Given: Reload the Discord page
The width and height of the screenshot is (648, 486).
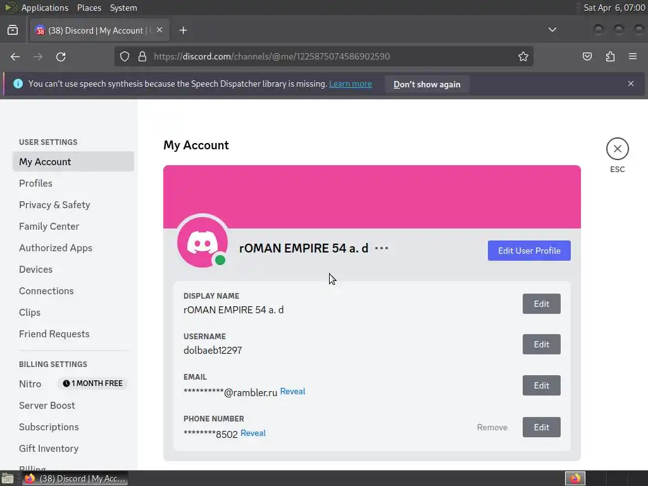Looking at the screenshot, I should click(x=61, y=56).
